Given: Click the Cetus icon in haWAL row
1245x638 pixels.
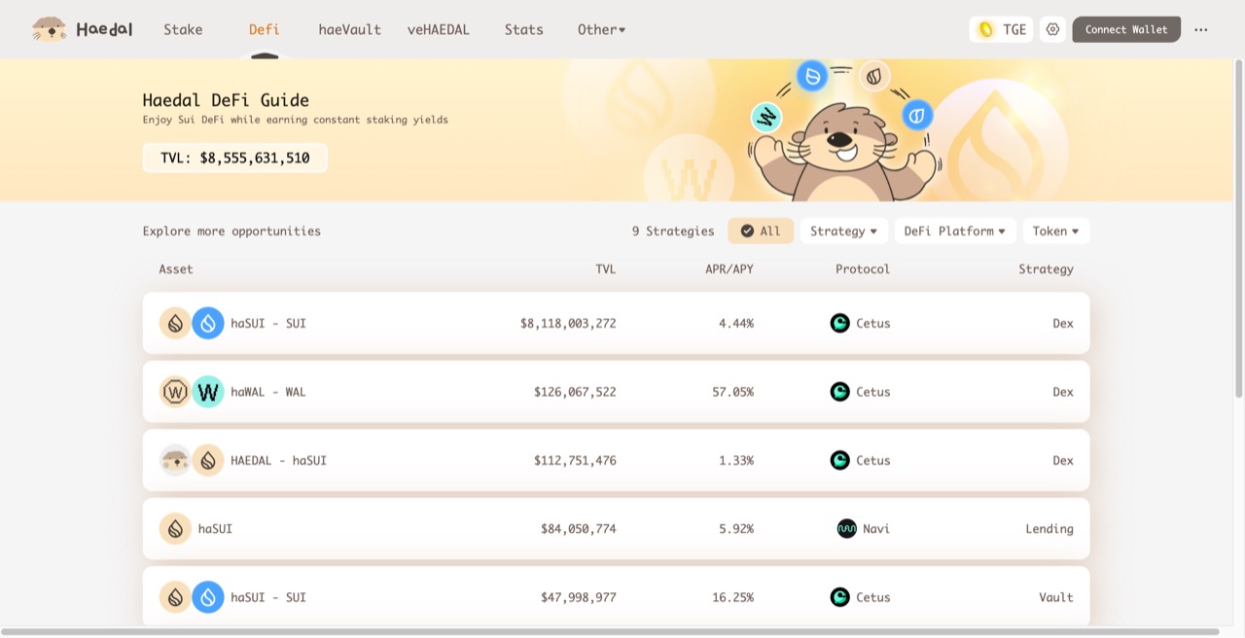Looking at the screenshot, I should (840, 392).
